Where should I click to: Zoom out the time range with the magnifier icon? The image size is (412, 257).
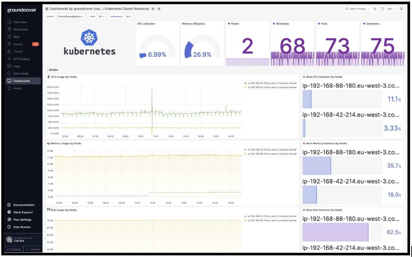coord(375,8)
